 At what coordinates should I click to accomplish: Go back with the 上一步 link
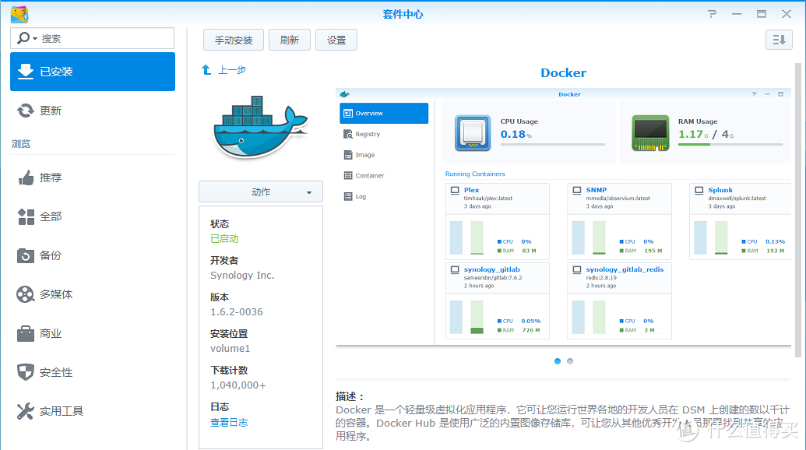coord(232,70)
